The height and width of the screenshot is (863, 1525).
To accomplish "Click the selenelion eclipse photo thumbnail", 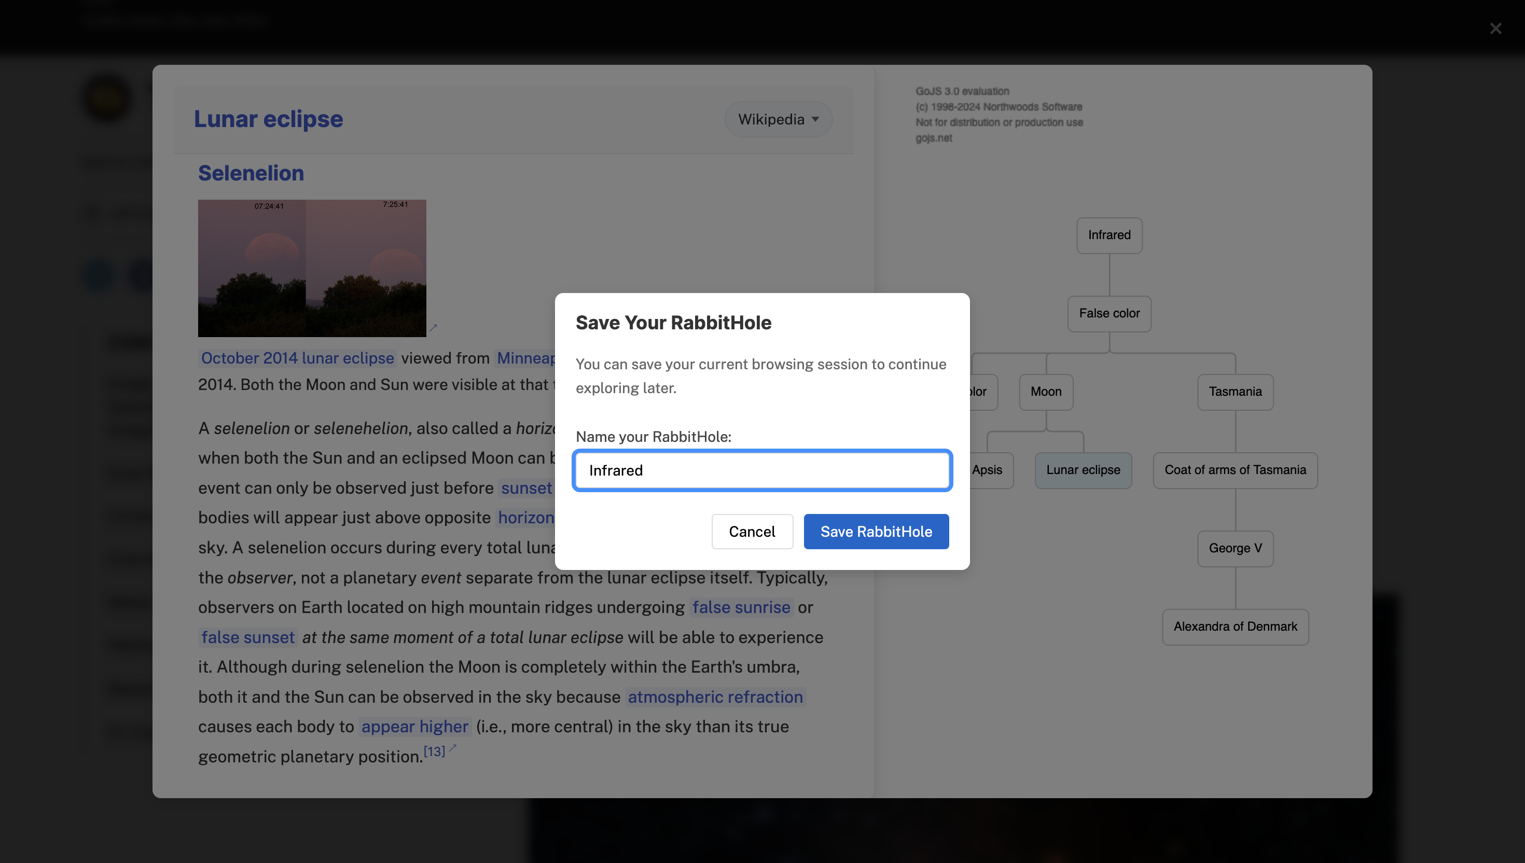I will click(x=312, y=268).
